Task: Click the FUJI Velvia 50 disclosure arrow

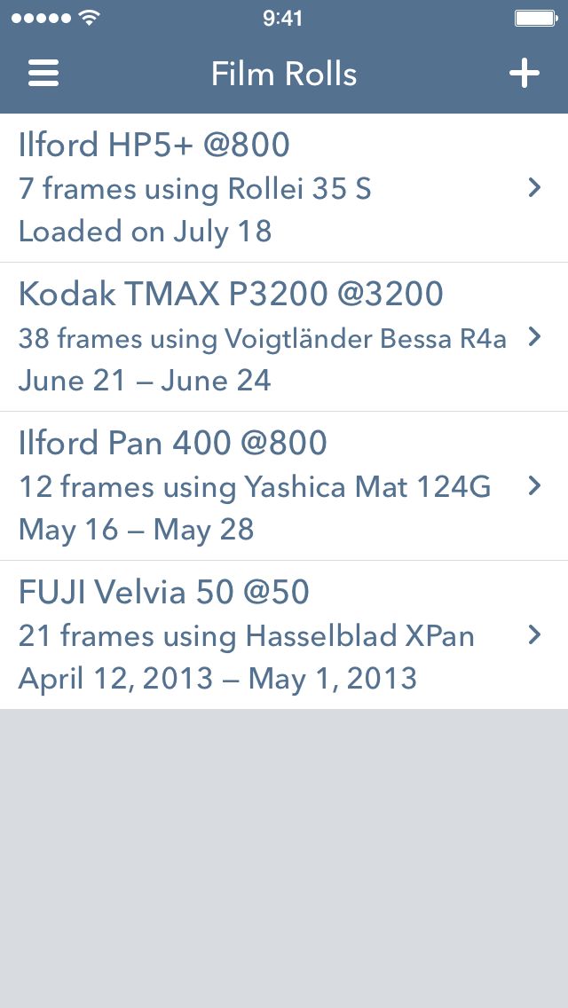Action: click(x=534, y=635)
